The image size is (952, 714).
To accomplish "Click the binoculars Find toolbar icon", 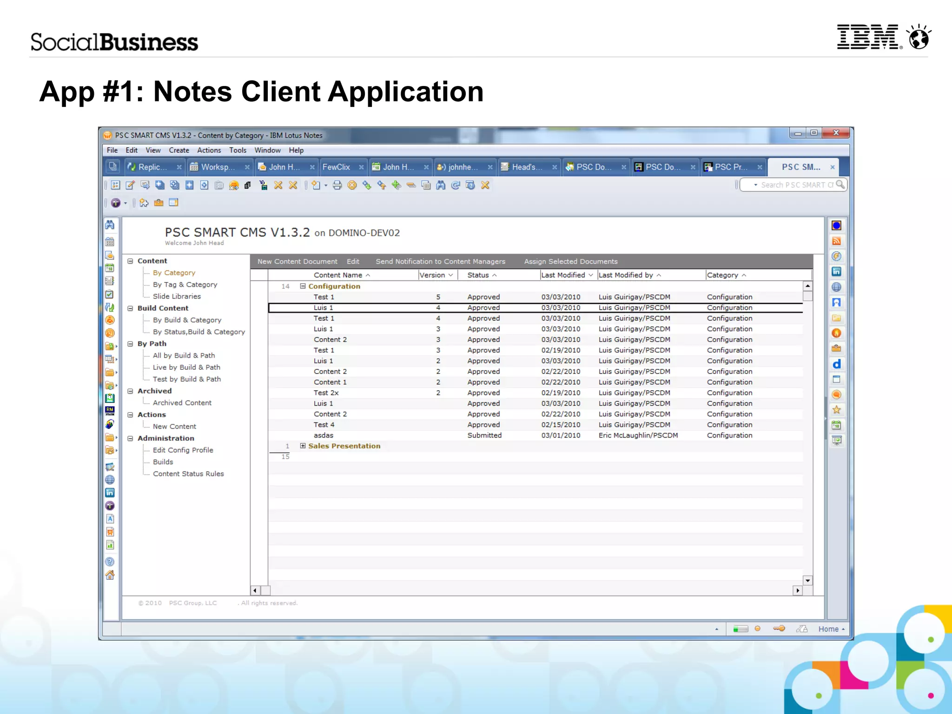I will tap(441, 185).
